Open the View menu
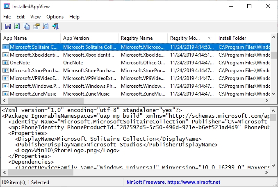This screenshot has width=278, height=187. coord(35,17)
